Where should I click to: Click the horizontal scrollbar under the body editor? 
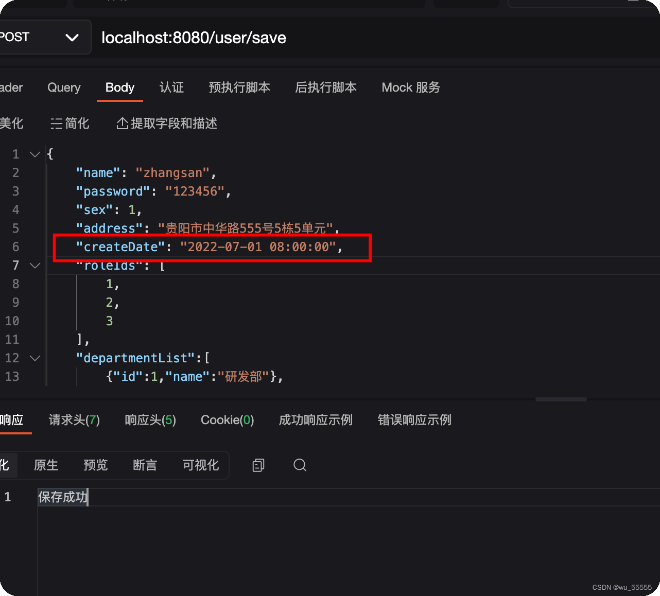tap(561, 399)
